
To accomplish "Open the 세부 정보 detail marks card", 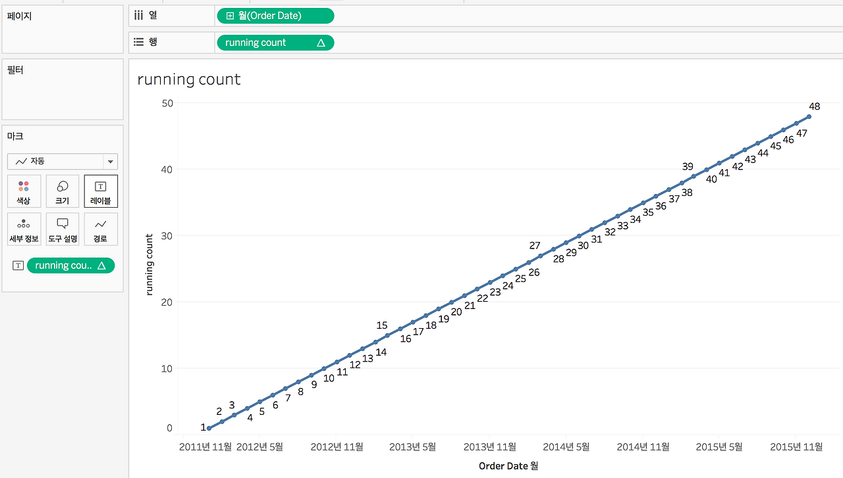I will (x=24, y=229).
